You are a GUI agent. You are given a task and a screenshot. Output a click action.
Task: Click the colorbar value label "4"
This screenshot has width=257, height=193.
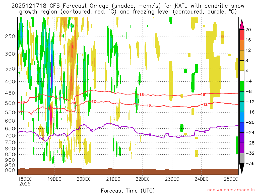point(247,71)
